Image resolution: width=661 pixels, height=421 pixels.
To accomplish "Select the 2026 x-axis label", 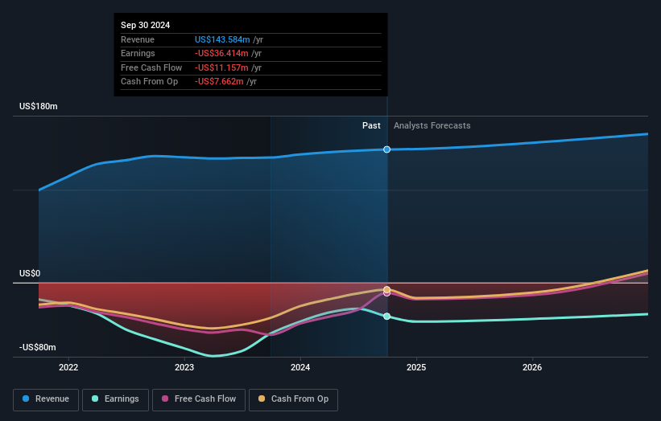I will (532, 367).
